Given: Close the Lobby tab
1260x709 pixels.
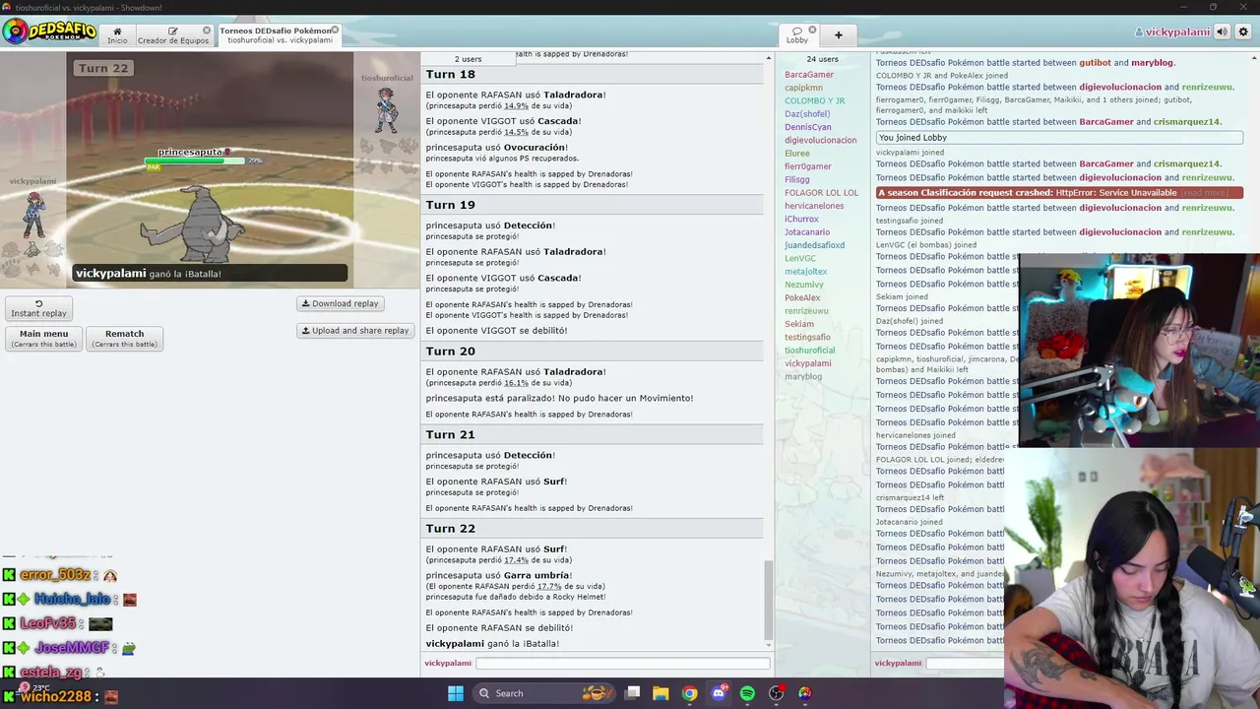Looking at the screenshot, I should pyautogui.click(x=812, y=31).
